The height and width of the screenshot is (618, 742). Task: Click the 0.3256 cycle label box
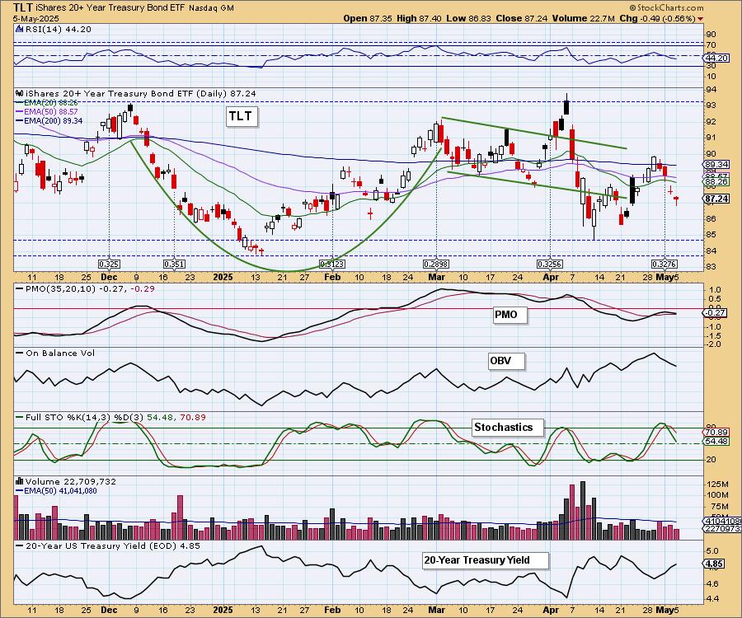[x=549, y=264]
